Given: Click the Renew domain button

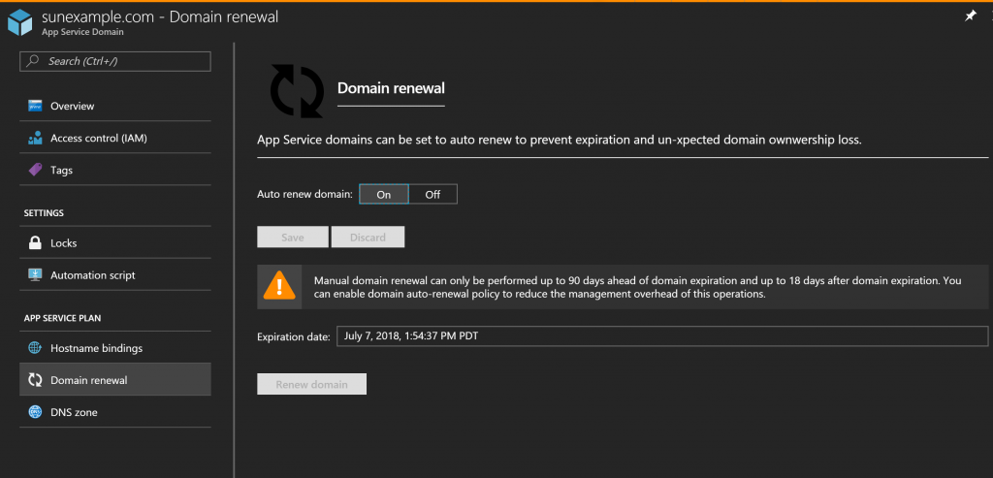Looking at the screenshot, I should [x=311, y=385].
